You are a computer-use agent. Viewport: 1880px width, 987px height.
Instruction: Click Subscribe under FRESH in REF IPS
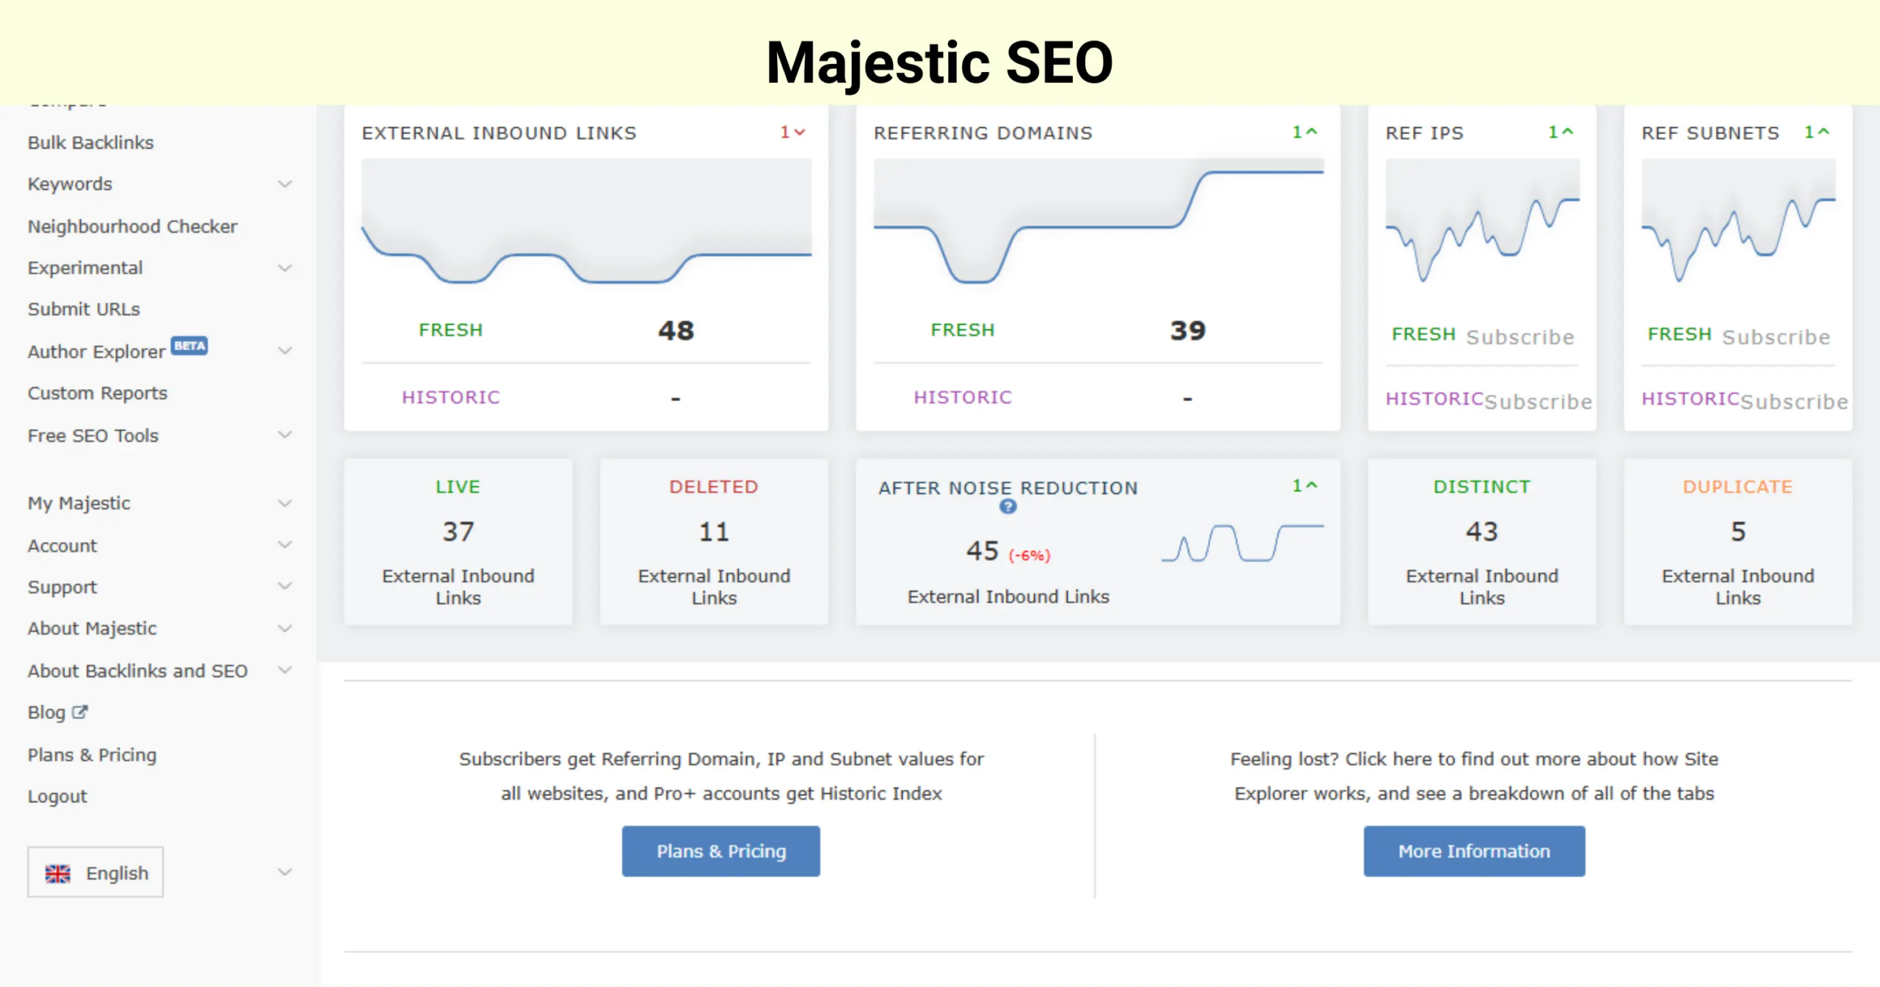coord(1520,337)
